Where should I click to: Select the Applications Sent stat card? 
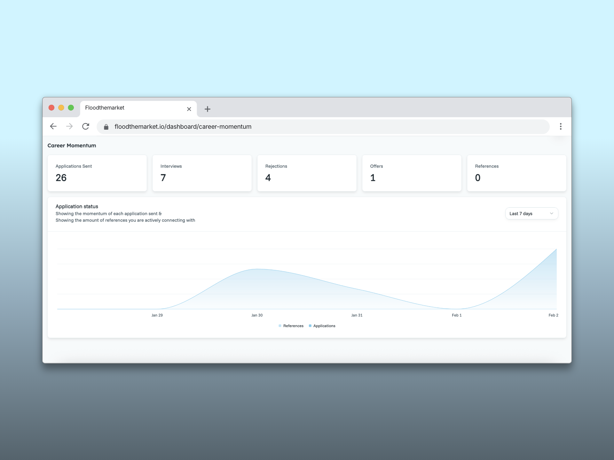tap(97, 173)
